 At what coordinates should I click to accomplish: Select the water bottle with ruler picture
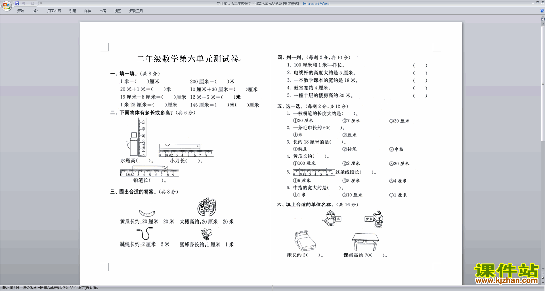137,137
